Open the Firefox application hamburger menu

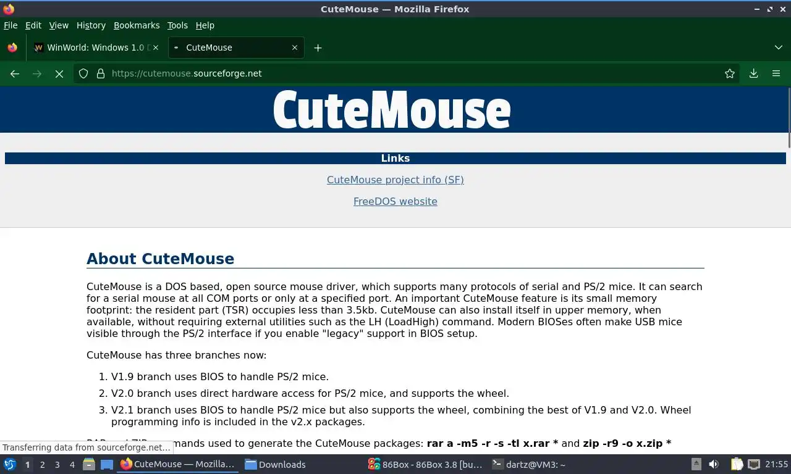tap(776, 73)
